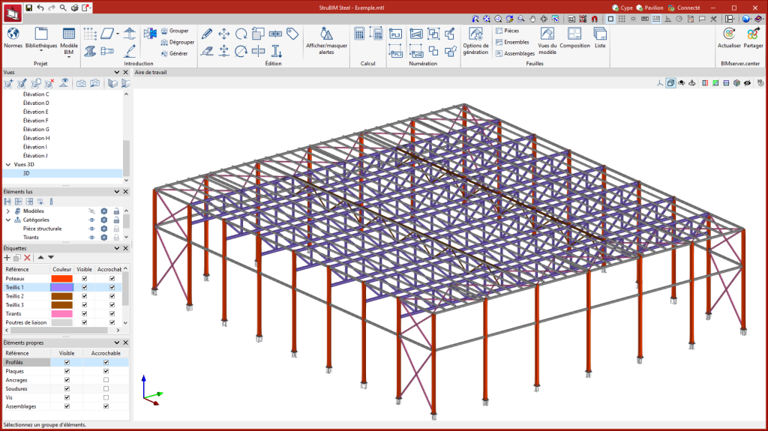Expand the Modèles tree node
Image resolution: width=768 pixels, height=431 pixels.
(8, 211)
